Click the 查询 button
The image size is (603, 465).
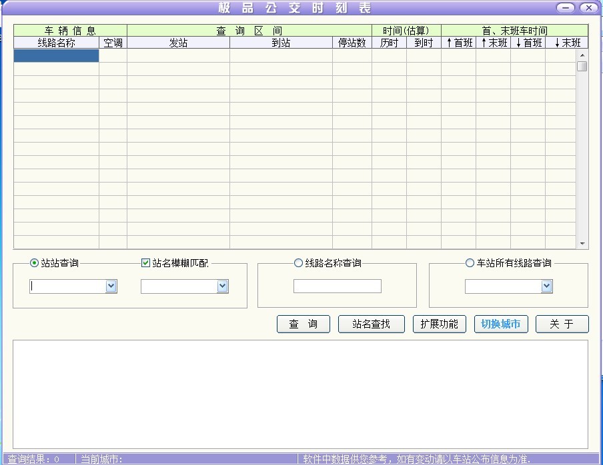(x=304, y=324)
